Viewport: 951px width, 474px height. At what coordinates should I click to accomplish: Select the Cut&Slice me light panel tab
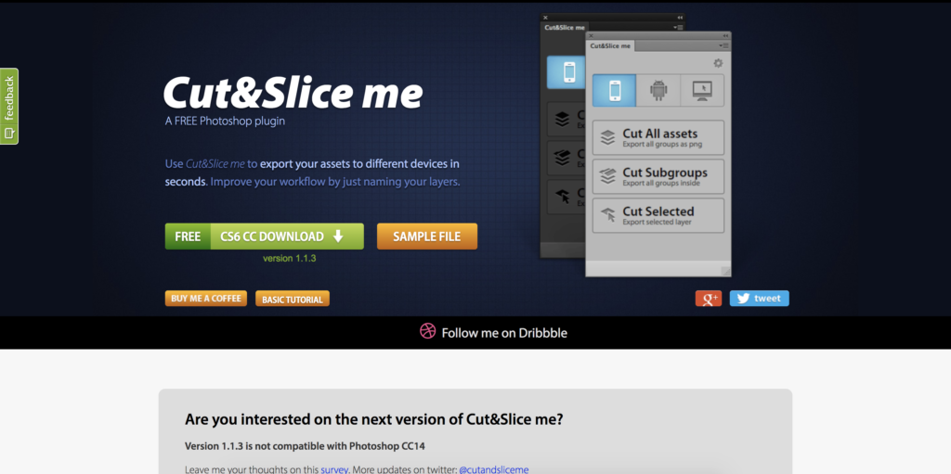click(610, 45)
